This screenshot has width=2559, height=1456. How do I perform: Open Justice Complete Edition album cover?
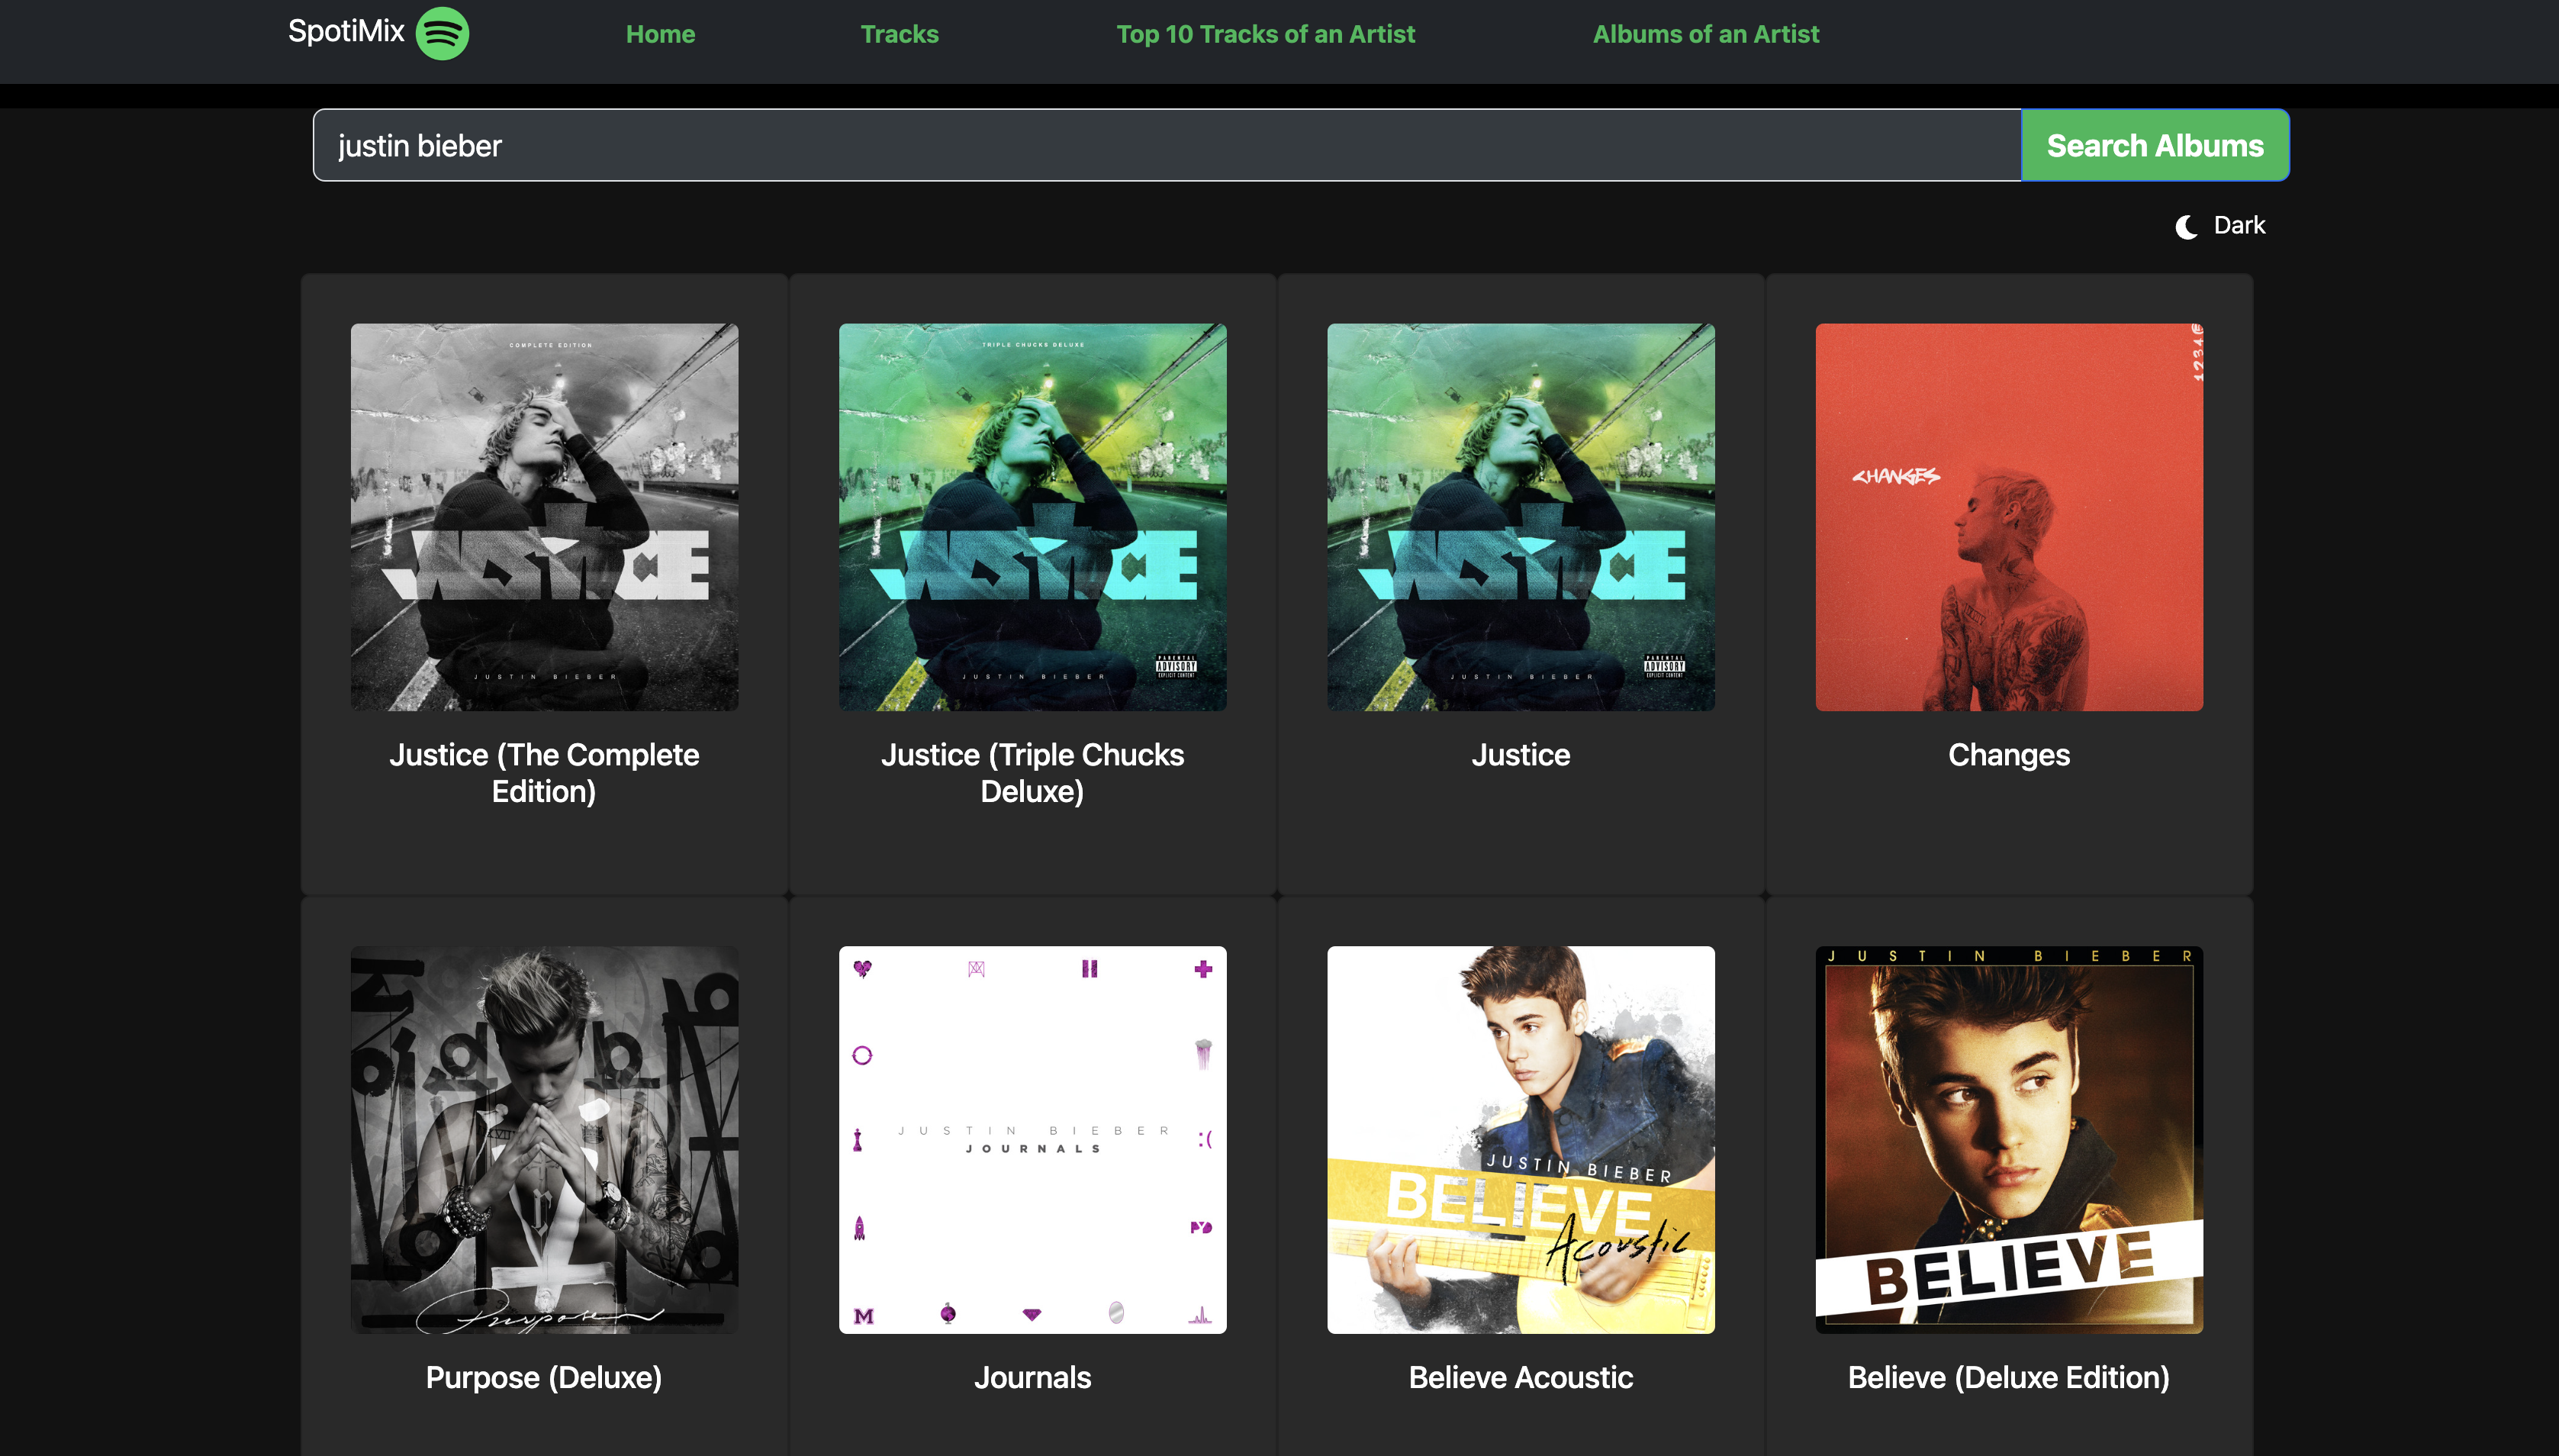pyautogui.click(x=544, y=517)
